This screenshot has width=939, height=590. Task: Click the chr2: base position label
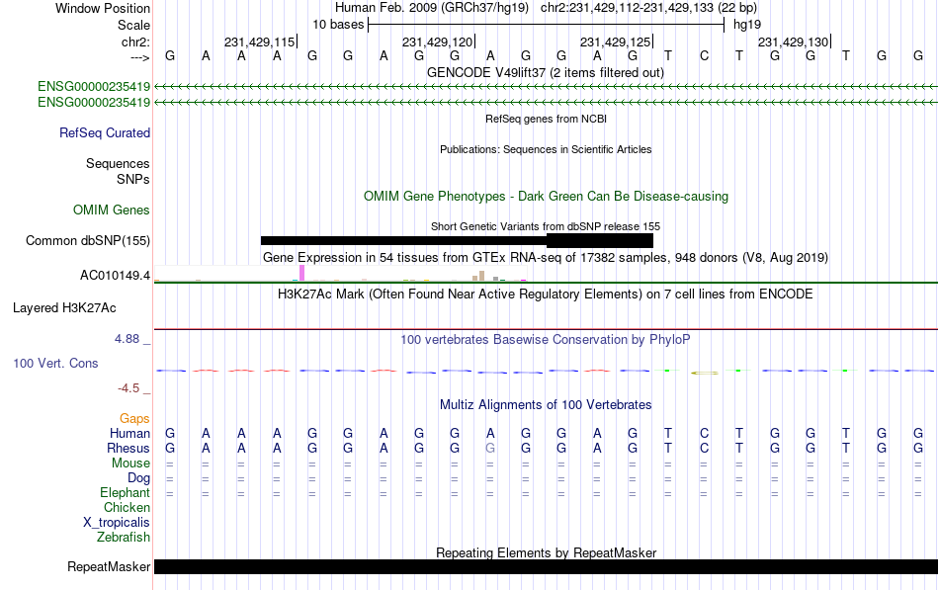click(135, 42)
